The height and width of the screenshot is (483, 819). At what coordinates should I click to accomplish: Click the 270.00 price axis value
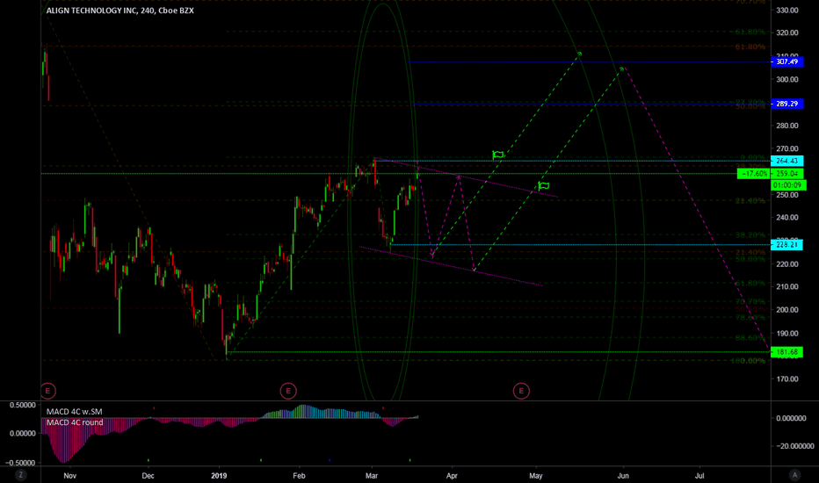click(787, 148)
